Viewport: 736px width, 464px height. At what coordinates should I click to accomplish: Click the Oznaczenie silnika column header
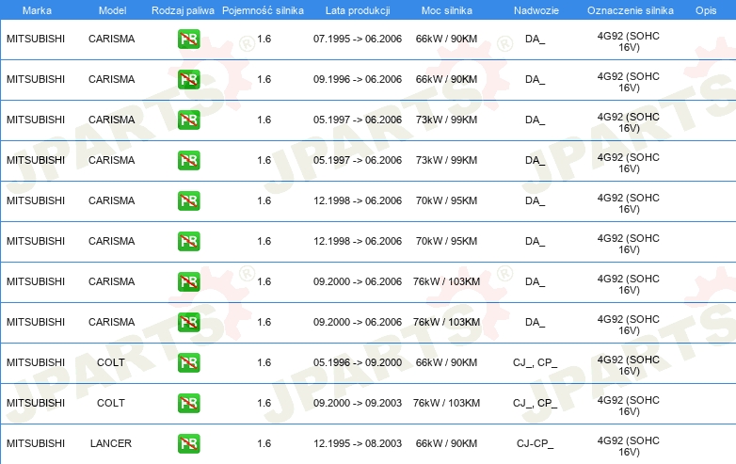click(631, 10)
